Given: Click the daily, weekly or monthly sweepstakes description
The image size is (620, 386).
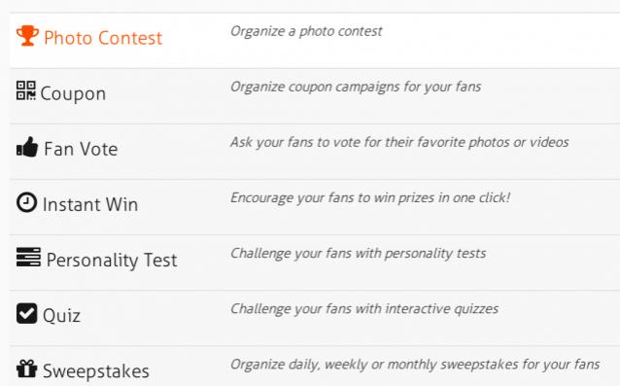Looking at the screenshot, I should [x=415, y=365].
